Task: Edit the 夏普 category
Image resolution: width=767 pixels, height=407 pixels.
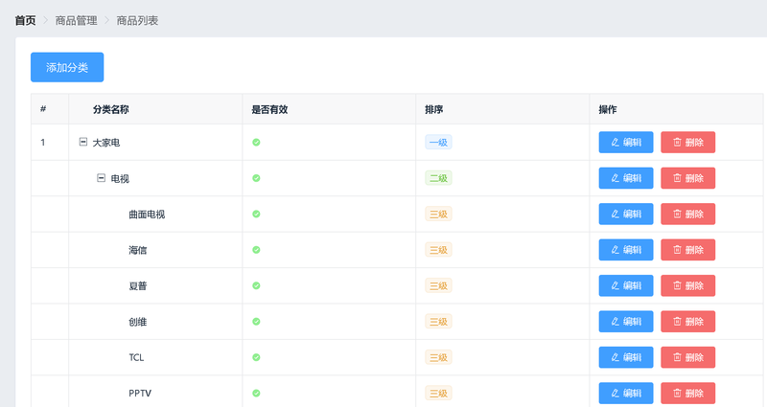Action: pos(626,285)
